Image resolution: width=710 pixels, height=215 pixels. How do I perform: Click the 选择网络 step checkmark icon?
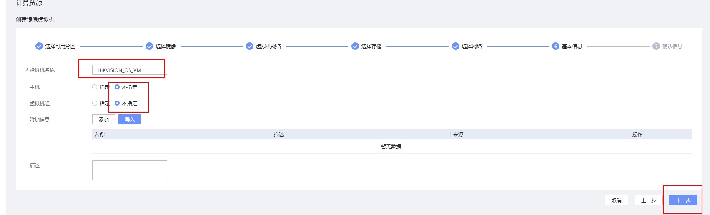[x=456, y=46]
